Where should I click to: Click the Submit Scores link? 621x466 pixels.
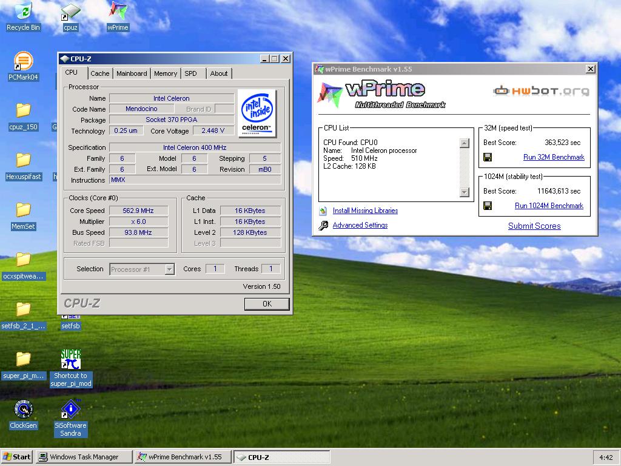[534, 226]
